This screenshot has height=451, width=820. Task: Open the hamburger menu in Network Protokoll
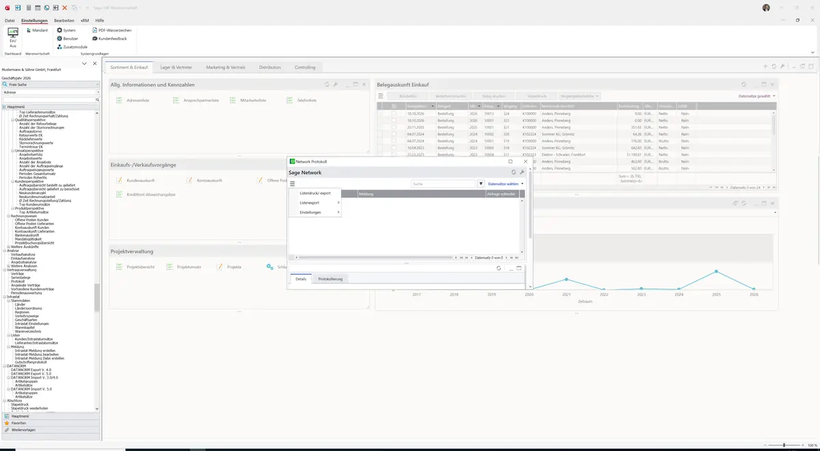coord(292,184)
